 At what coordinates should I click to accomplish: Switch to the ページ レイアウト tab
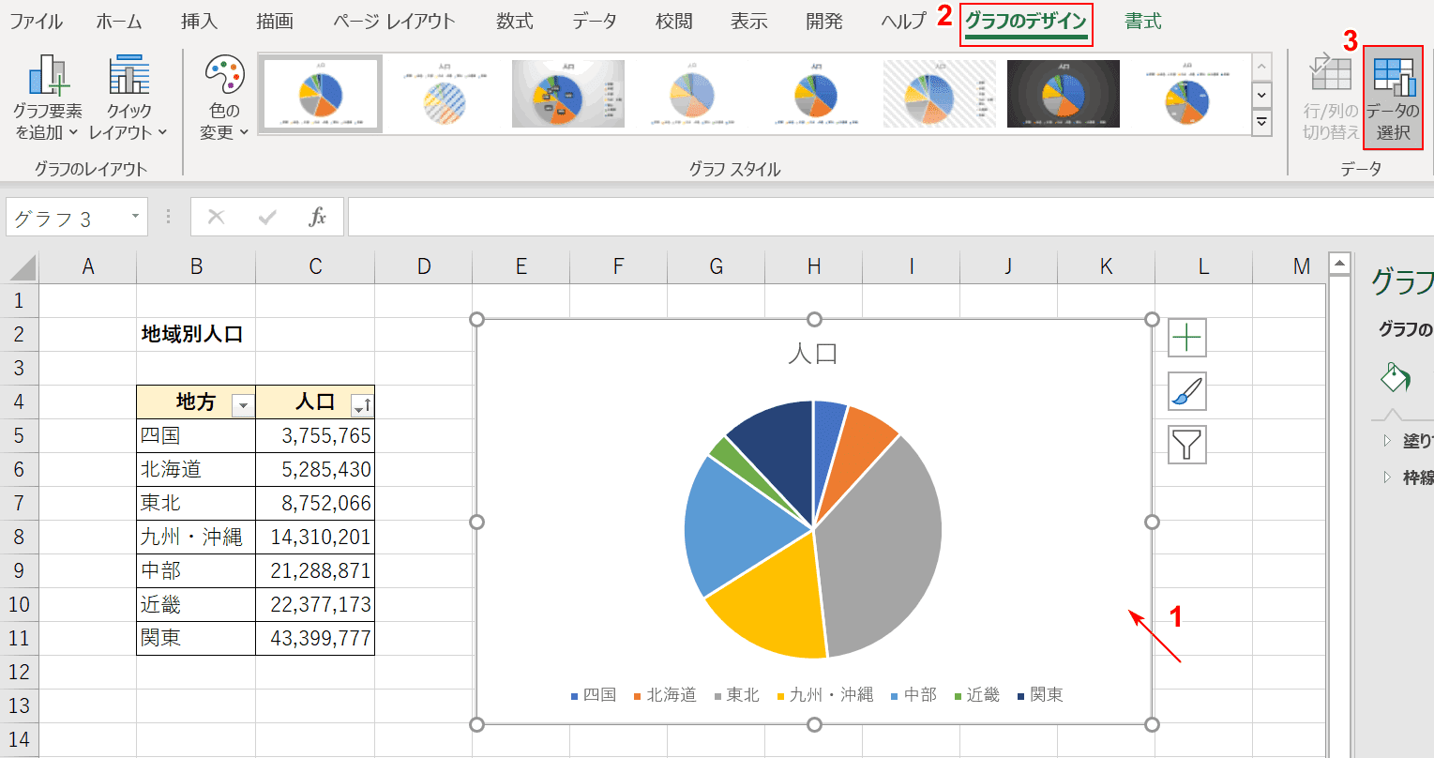tap(394, 22)
